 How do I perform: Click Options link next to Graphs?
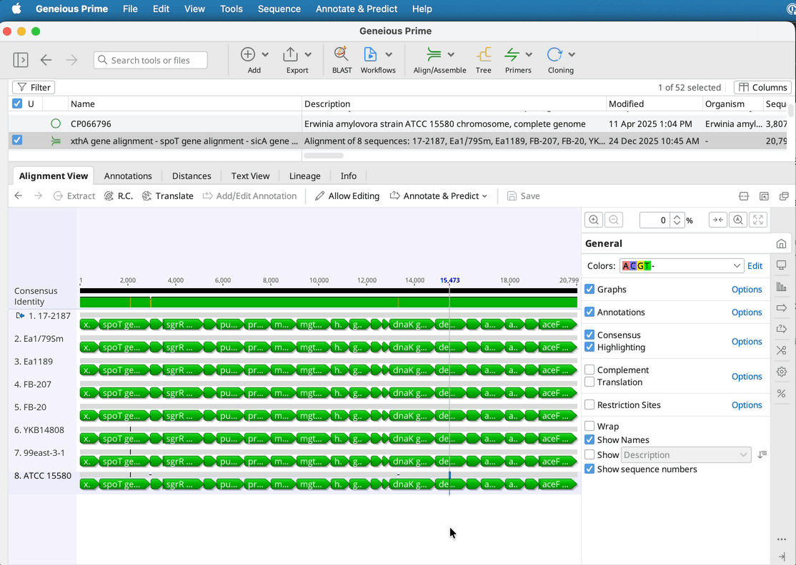(x=747, y=290)
